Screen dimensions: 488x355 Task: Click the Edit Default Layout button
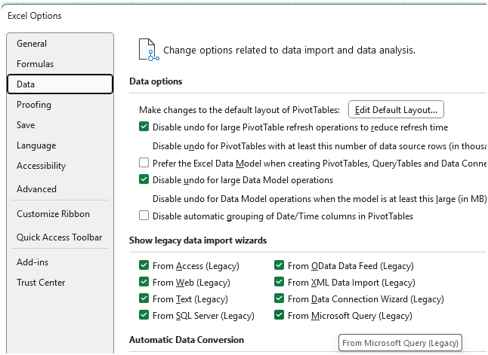[x=396, y=109]
